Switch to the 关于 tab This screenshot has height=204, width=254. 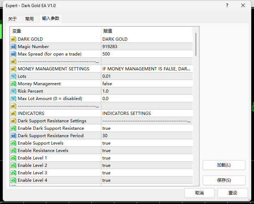pyautogui.click(x=12, y=19)
